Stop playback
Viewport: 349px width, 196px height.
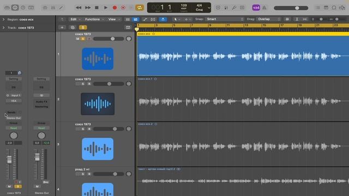click(97, 8)
